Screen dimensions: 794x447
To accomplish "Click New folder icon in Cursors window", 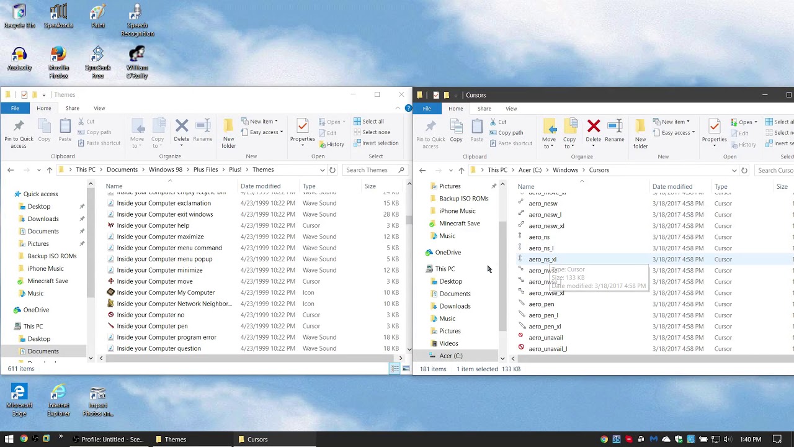I will 641,133.
